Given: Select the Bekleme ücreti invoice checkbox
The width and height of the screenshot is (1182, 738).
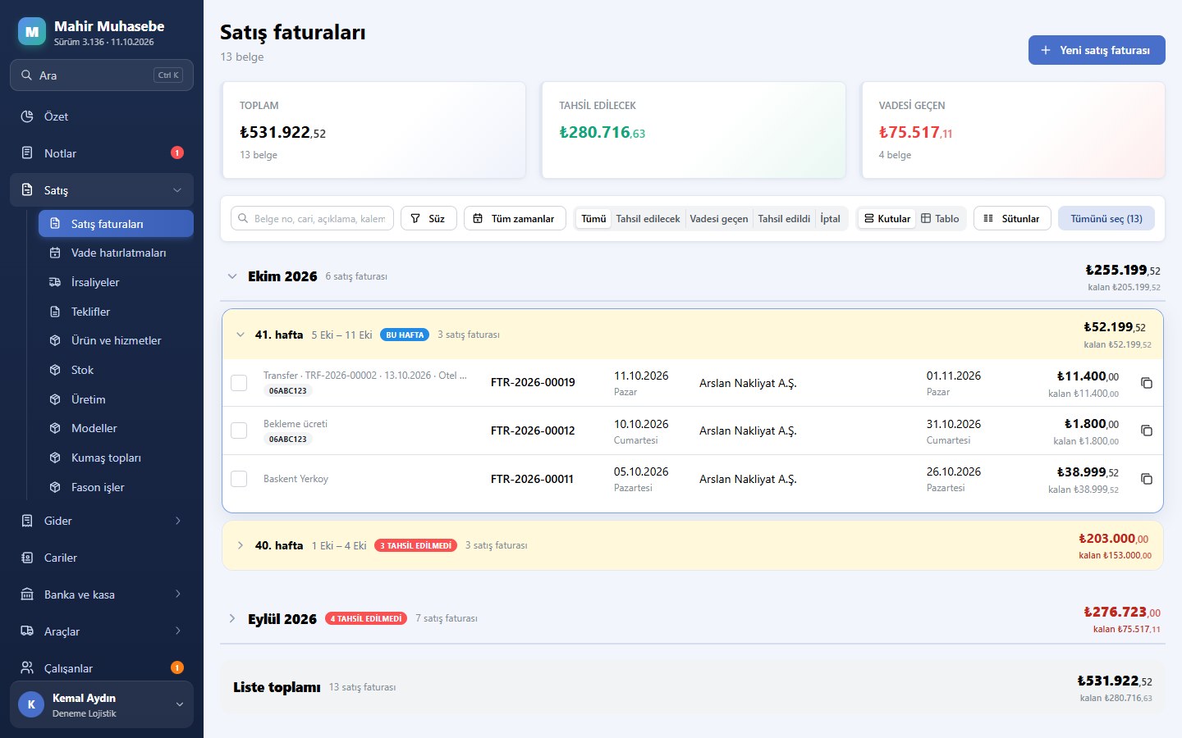Looking at the screenshot, I should click(x=239, y=430).
